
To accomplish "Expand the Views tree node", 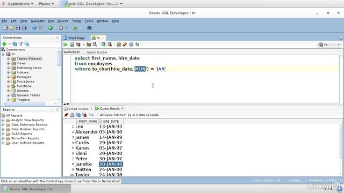I will pos(8,63).
